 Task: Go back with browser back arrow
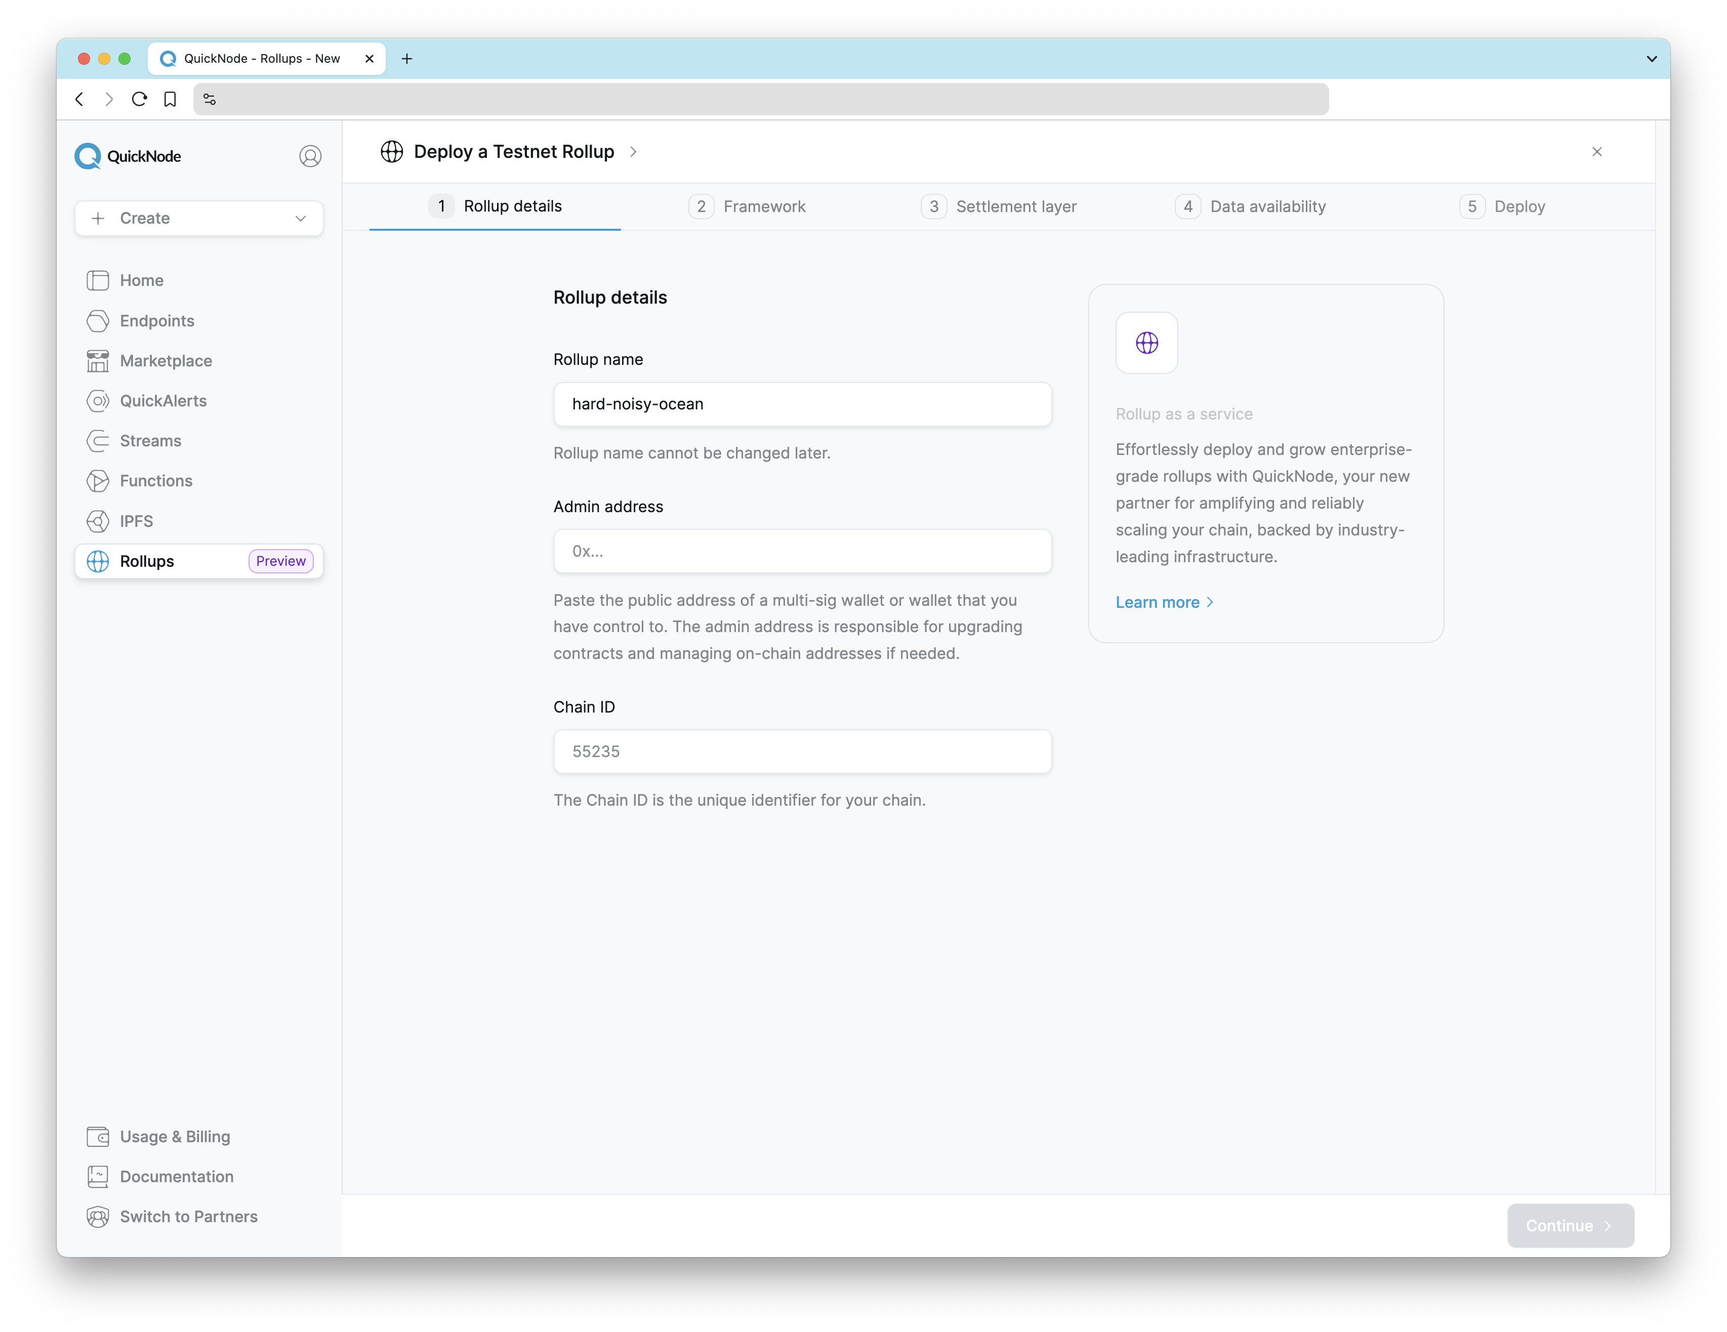79,100
